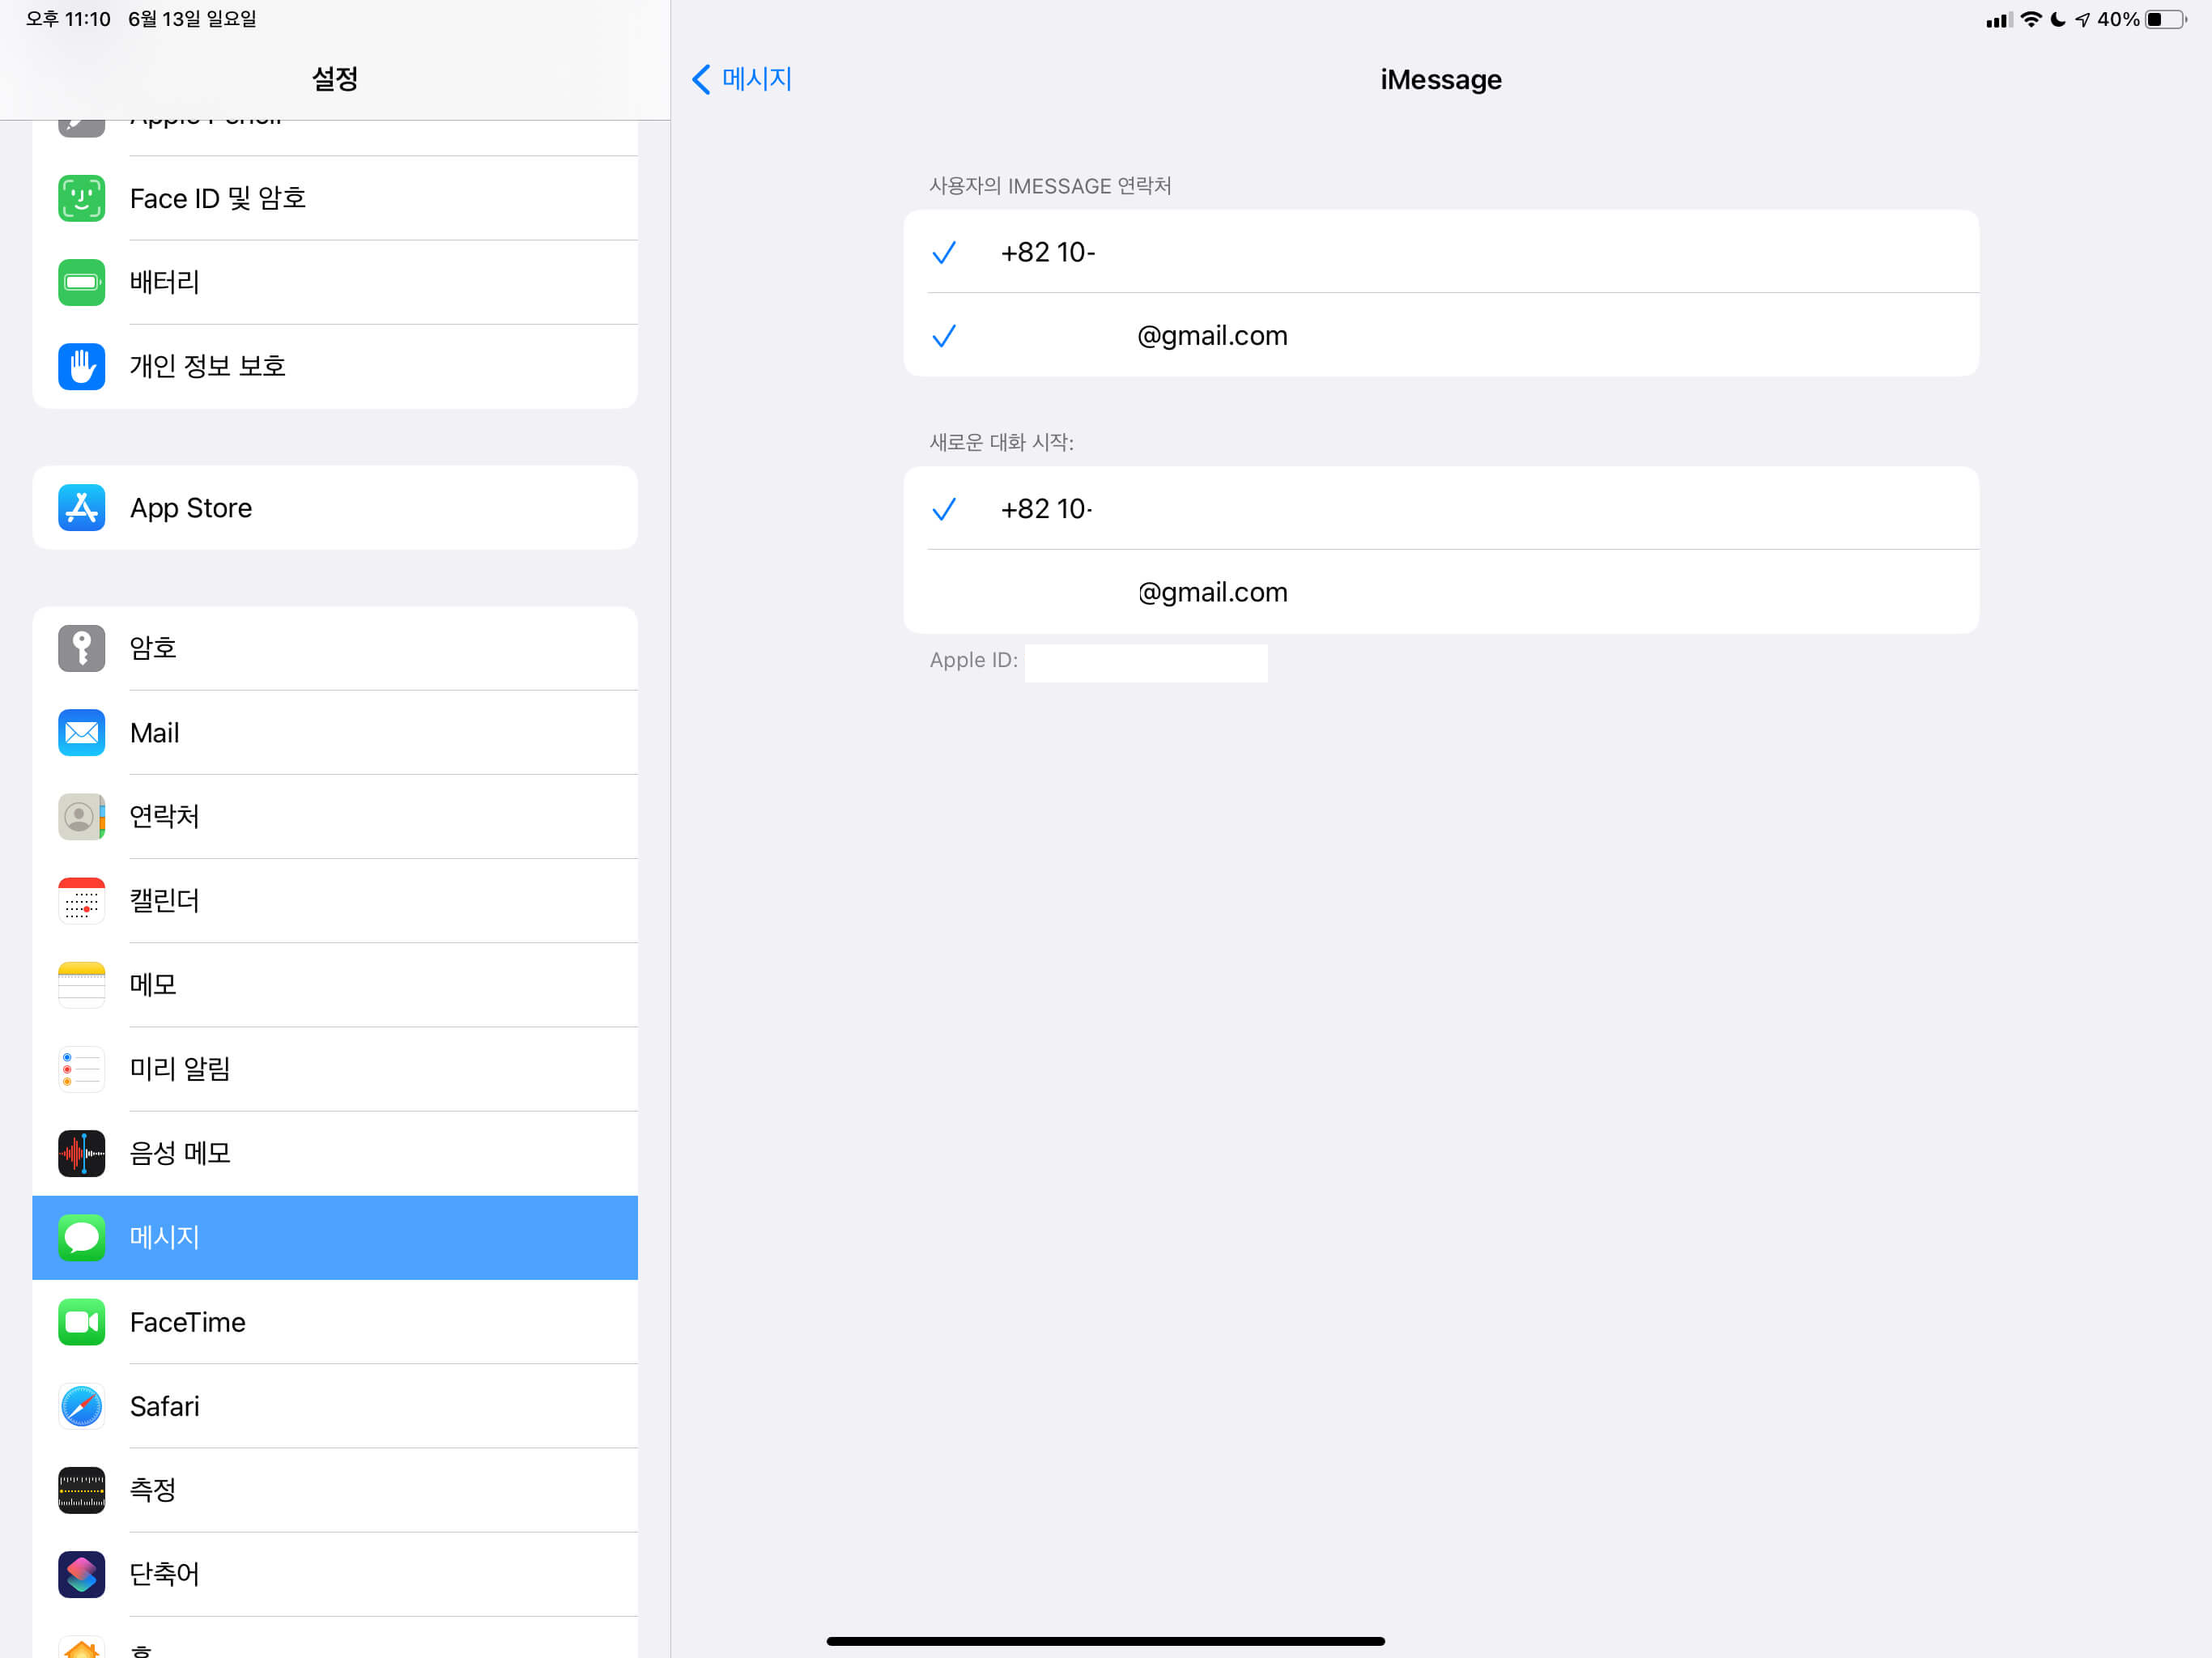The width and height of the screenshot is (2212, 1658).
Task: Tap the home indicator bar
Action: [1105, 1641]
